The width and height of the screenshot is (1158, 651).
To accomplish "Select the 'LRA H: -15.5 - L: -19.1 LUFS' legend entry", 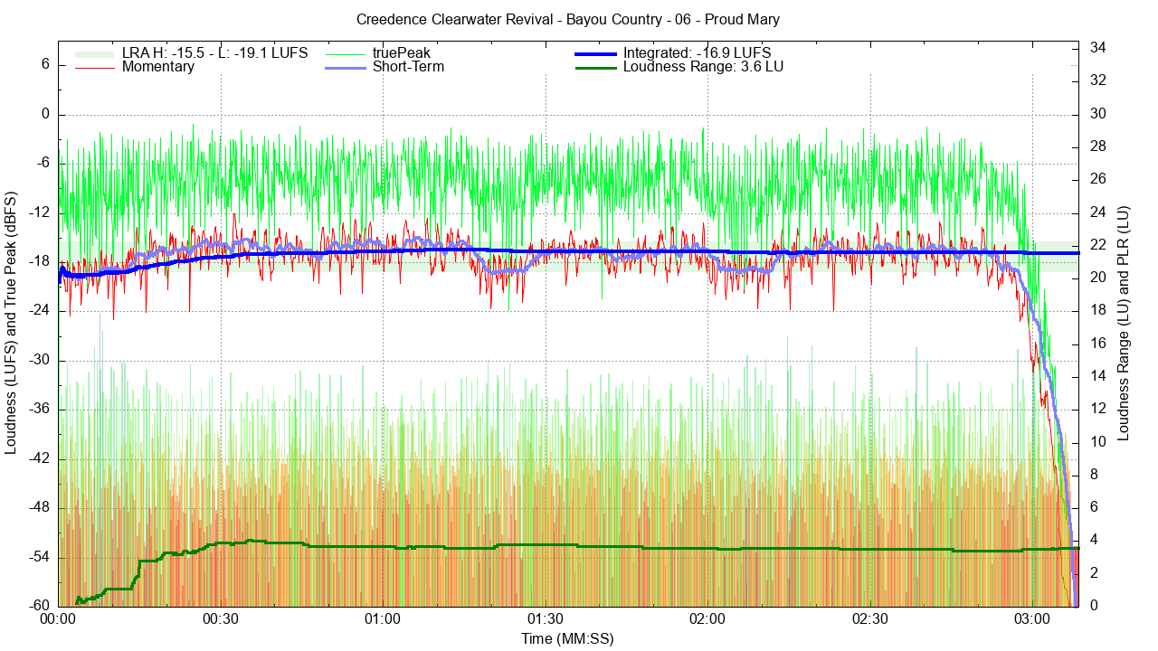I will (215, 52).
